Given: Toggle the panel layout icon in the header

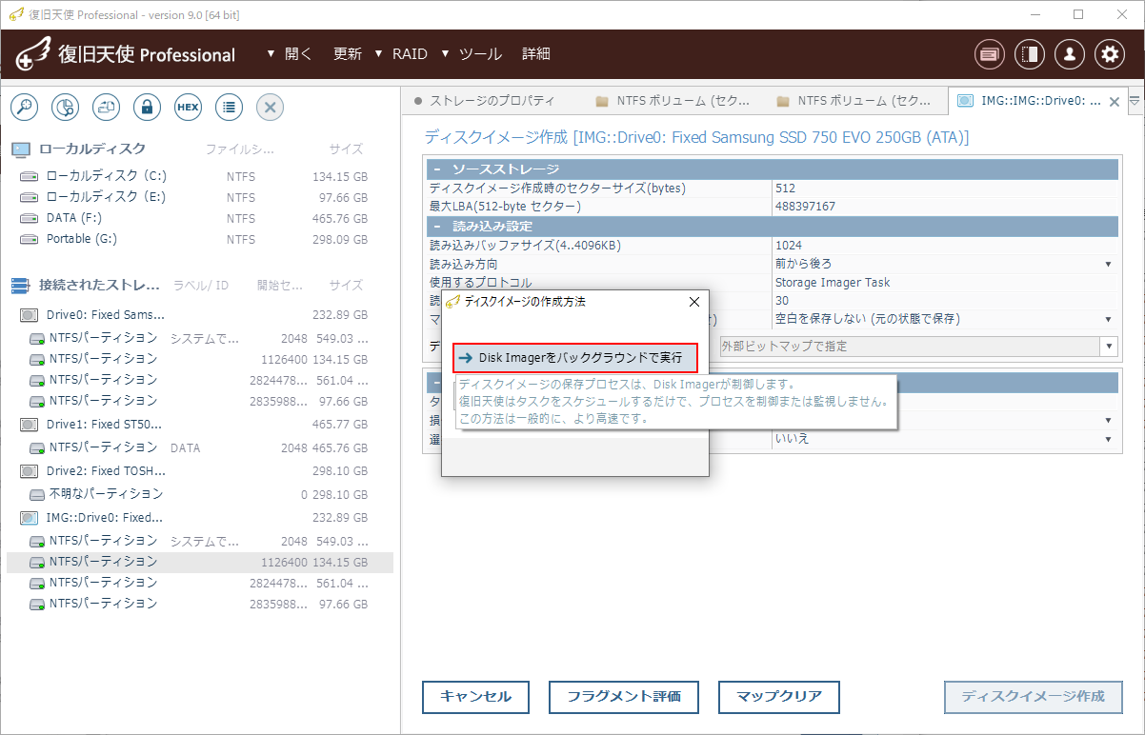Looking at the screenshot, I should pyautogui.click(x=1030, y=54).
